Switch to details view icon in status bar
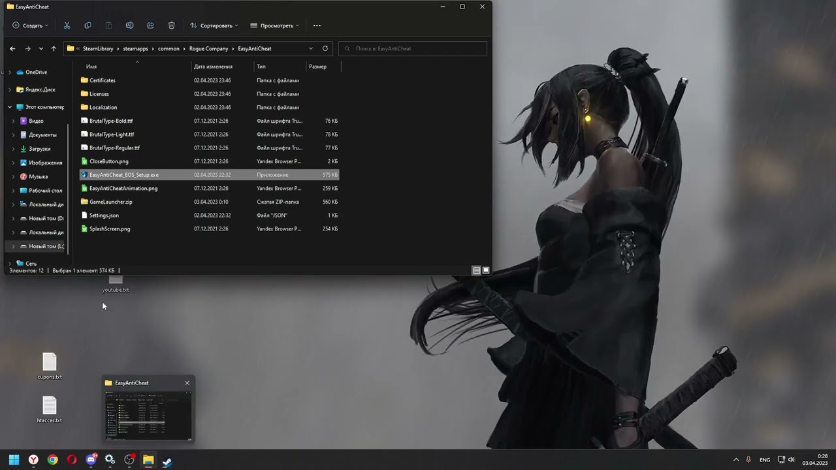The width and height of the screenshot is (836, 470). [x=476, y=270]
